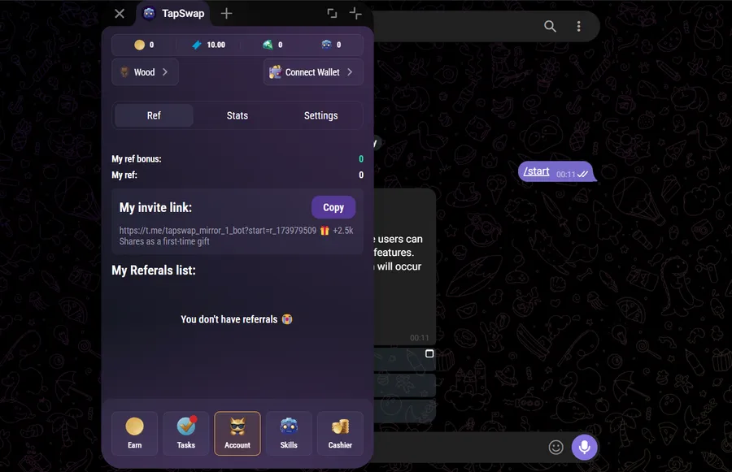Expand TapSwap panel to fullscreen
The width and height of the screenshot is (732, 472).
[332, 14]
